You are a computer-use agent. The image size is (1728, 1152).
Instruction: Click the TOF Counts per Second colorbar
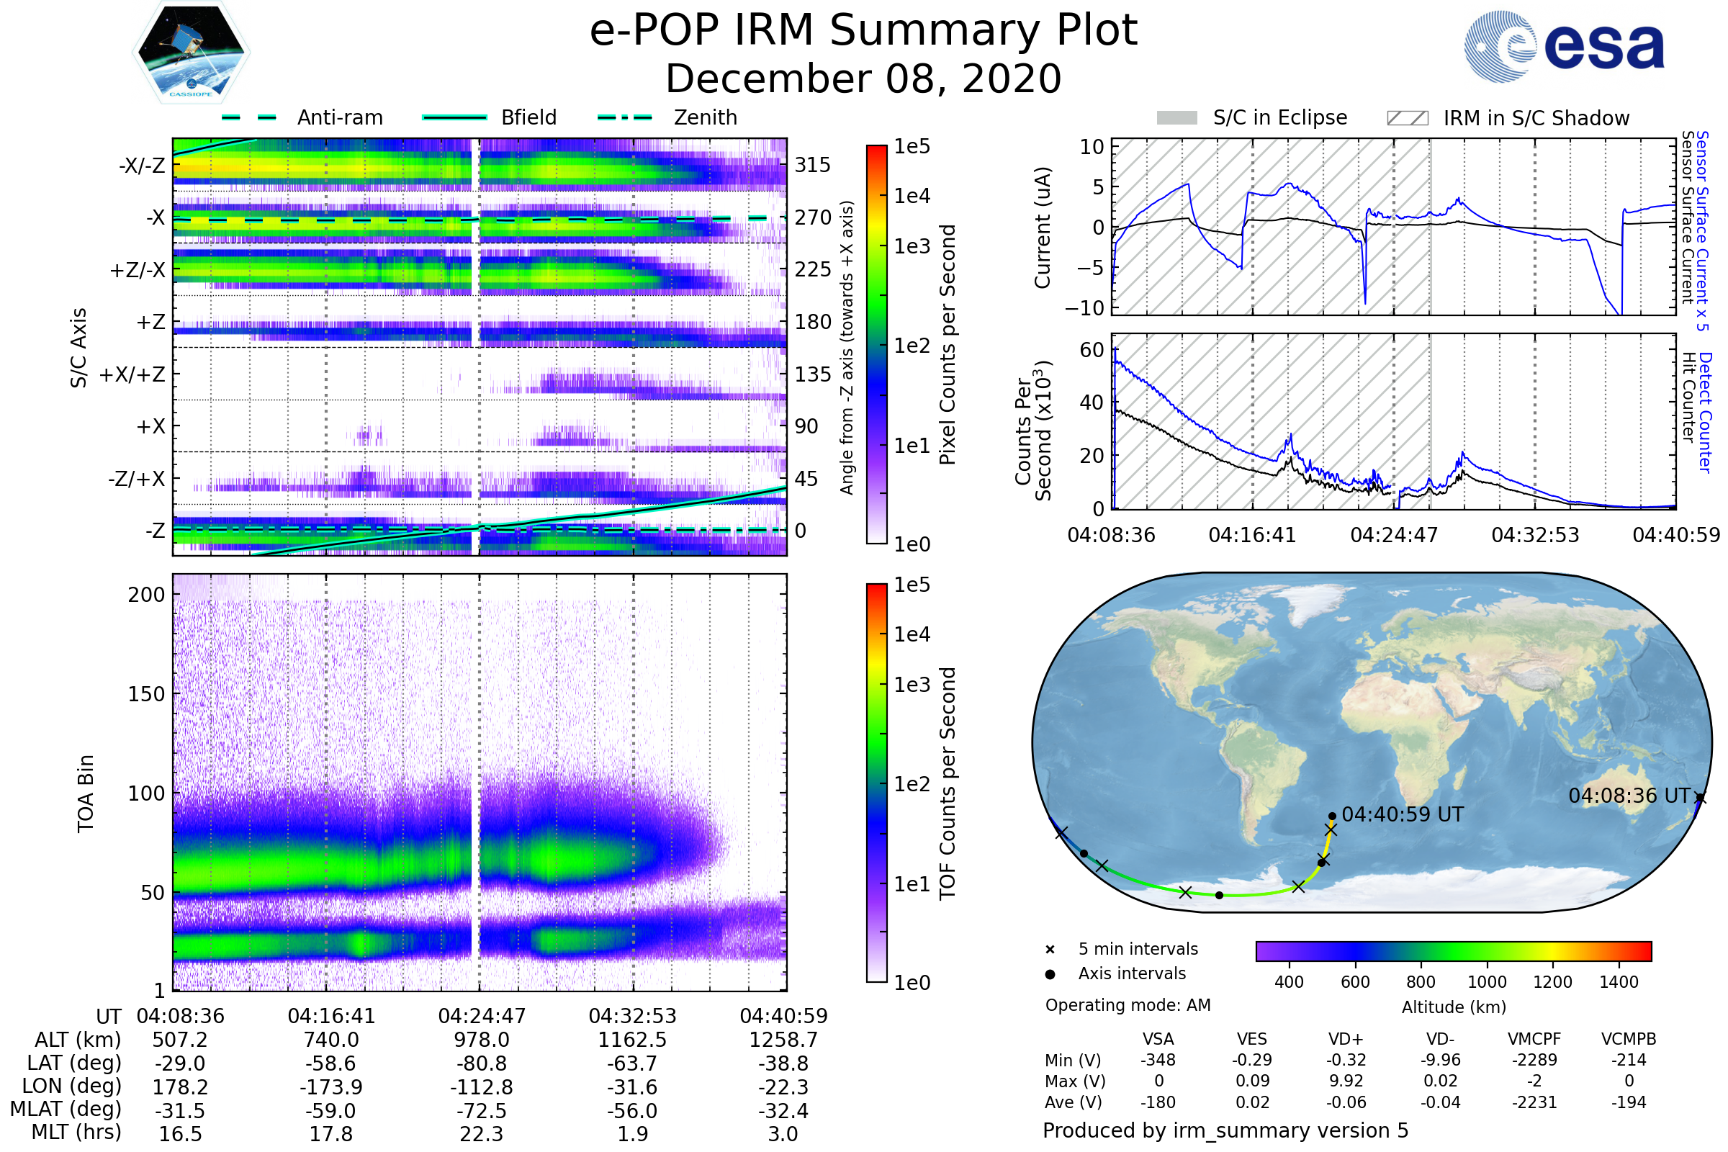click(x=876, y=783)
